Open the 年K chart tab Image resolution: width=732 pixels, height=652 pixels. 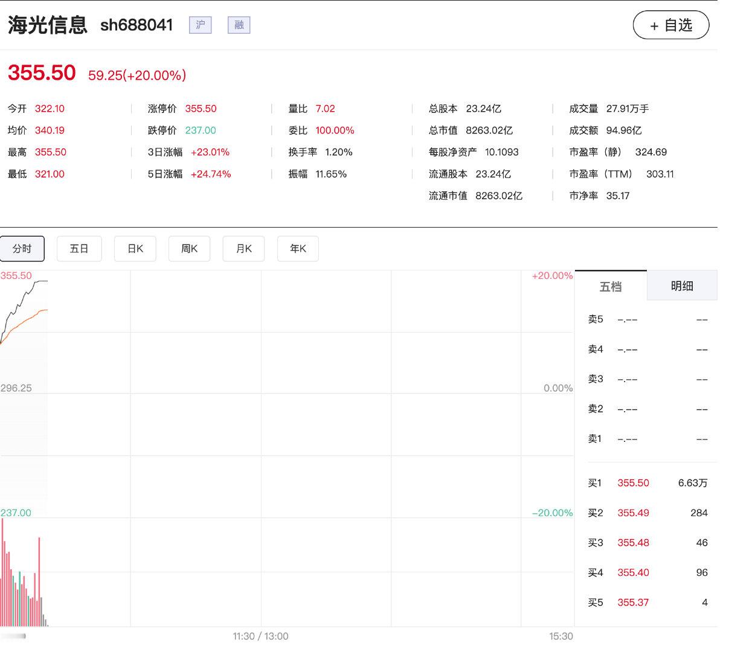298,249
